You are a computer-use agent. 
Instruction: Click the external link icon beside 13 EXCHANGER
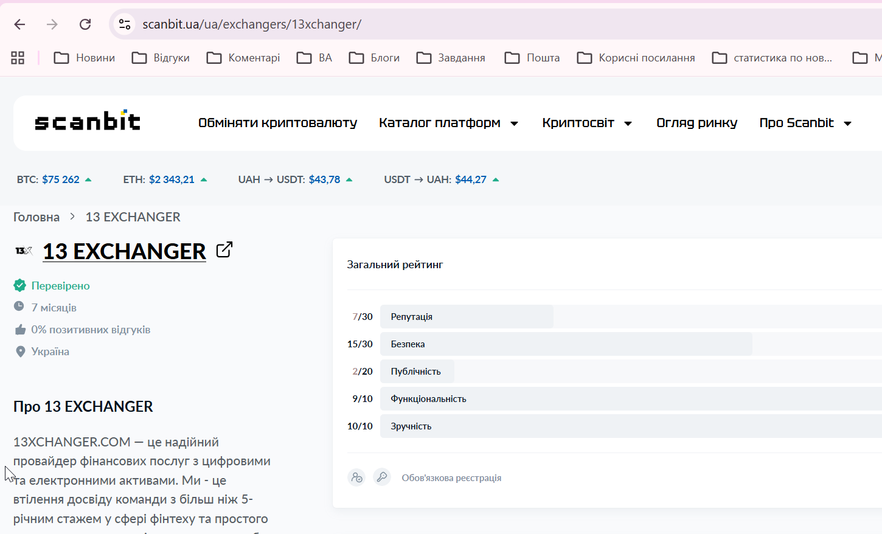[224, 249]
